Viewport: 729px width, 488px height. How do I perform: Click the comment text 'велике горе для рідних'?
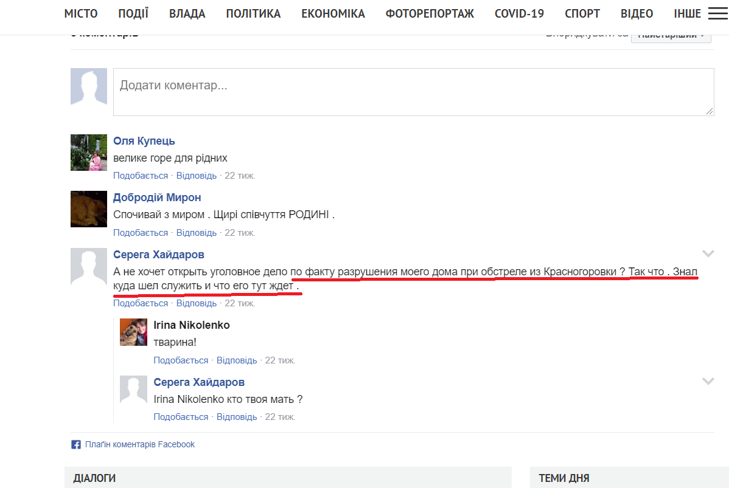coord(170,158)
